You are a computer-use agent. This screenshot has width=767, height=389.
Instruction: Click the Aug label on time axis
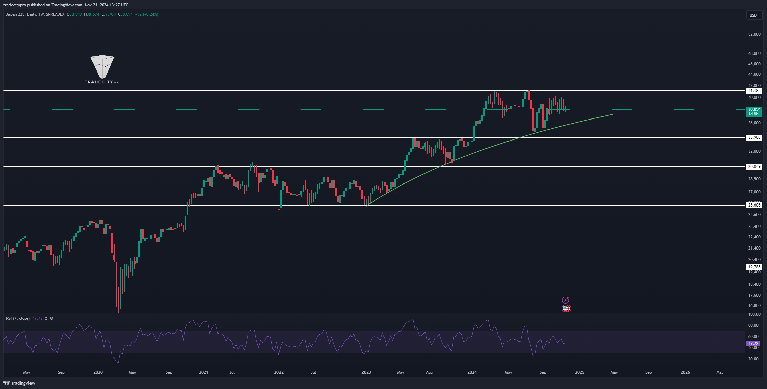429,372
